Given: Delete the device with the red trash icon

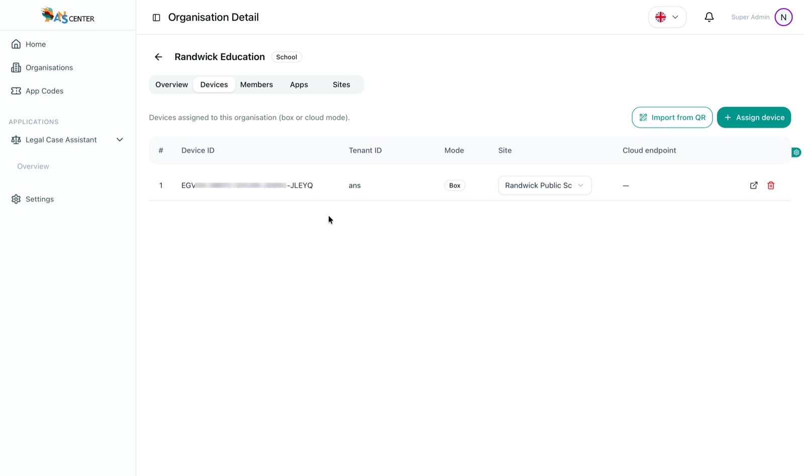Looking at the screenshot, I should [x=771, y=185].
